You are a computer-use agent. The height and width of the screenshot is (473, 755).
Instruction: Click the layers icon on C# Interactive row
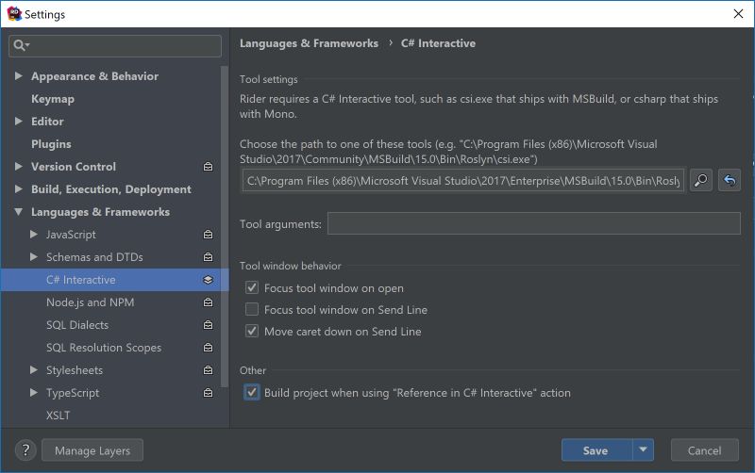click(x=208, y=280)
